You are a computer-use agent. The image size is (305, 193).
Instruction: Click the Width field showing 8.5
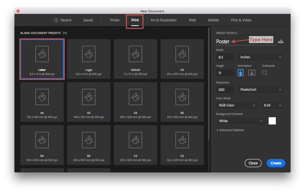225,57
